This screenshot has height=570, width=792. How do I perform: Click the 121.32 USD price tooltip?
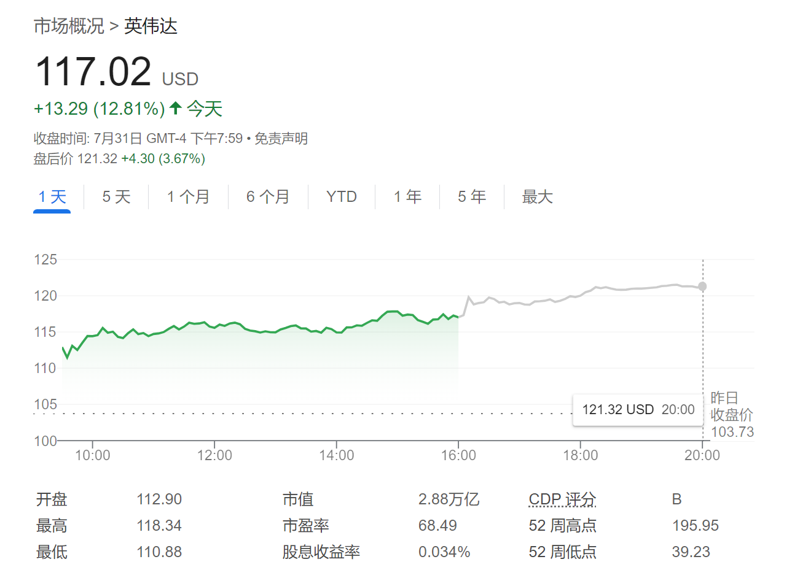[x=637, y=409]
